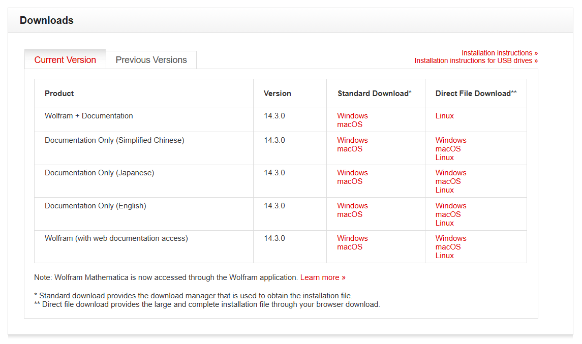Get English documentation direct Linux file
Screen dimensions: 582x344
[444, 223]
